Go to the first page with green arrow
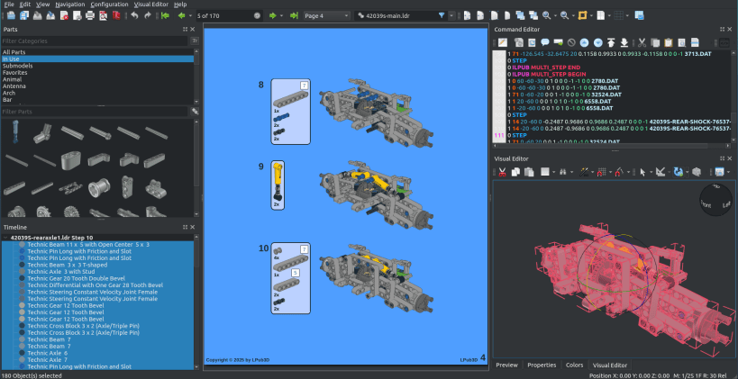 pos(165,15)
